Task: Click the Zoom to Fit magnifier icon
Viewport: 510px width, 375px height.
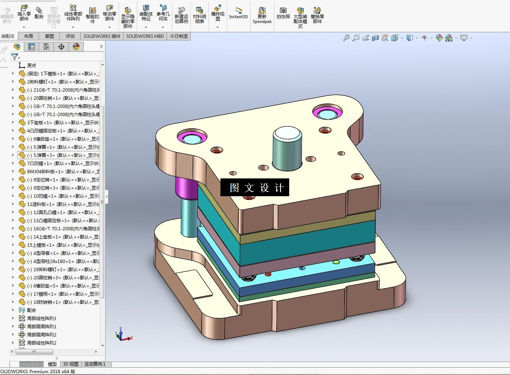Action: 346,38
